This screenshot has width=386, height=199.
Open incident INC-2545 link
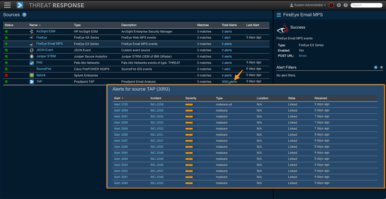tap(157, 183)
